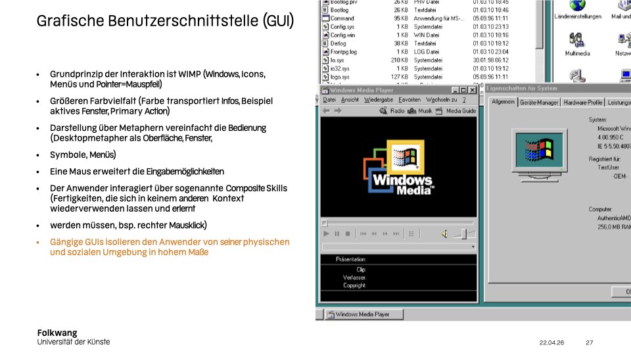Click the 'LOG Datei' type cell

[426, 52]
